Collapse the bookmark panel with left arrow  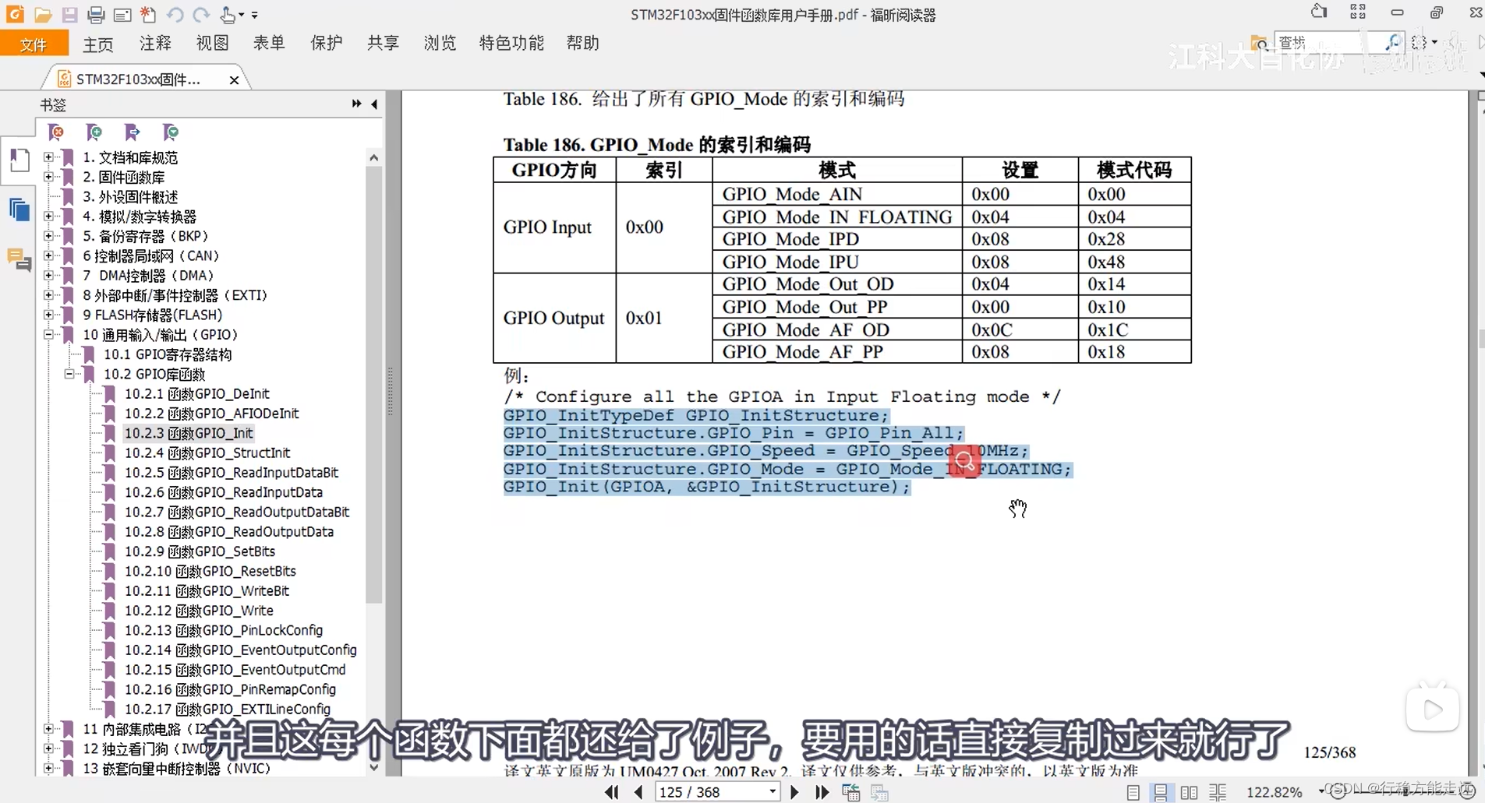pos(375,104)
